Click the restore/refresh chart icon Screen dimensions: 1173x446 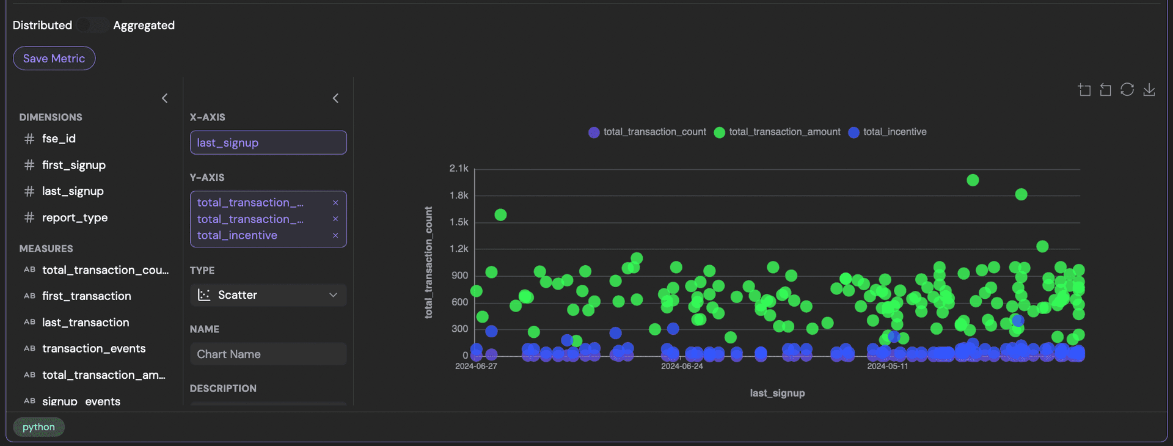point(1127,90)
